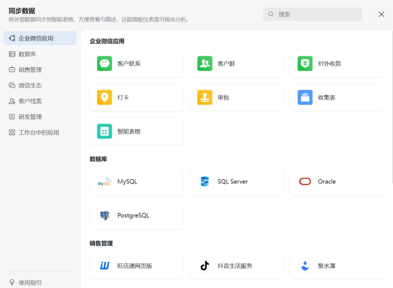Click the orange 审批 stamp icon
The height and width of the screenshot is (288, 393).
[205, 97]
